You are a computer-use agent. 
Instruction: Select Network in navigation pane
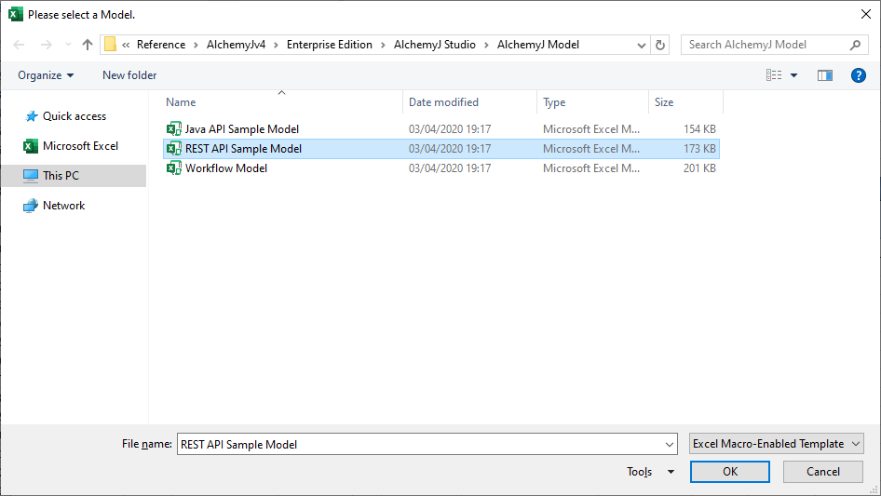click(63, 206)
